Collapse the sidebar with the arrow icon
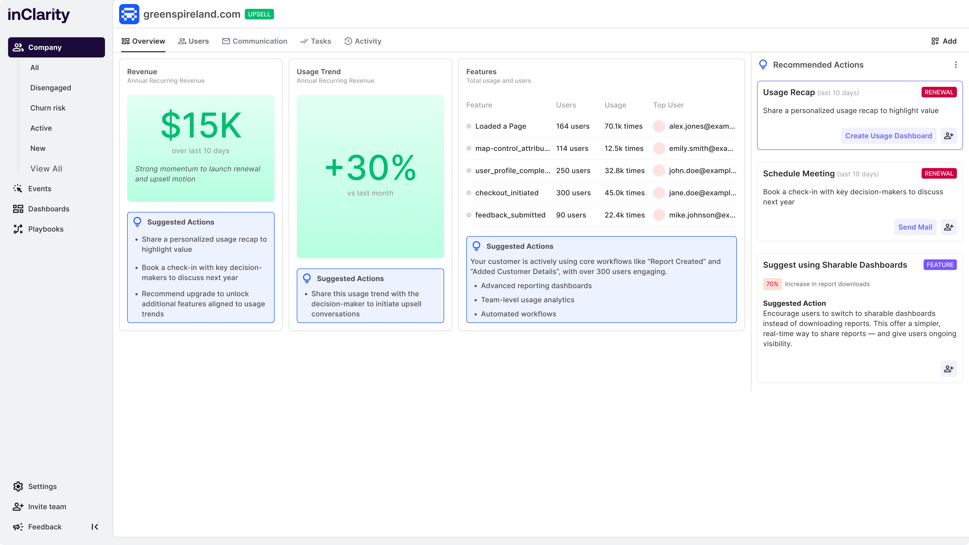This screenshot has width=969, height=545. (95, 527)
